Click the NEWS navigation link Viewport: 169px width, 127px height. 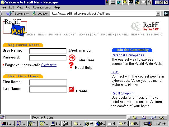click(42, 35)
